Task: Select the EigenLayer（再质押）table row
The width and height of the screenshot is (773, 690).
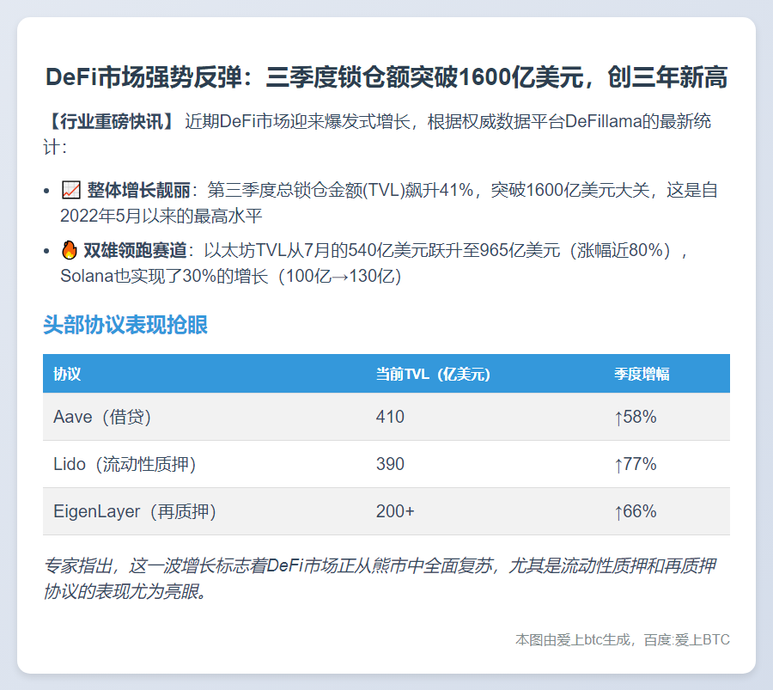Action: (386, 510)
